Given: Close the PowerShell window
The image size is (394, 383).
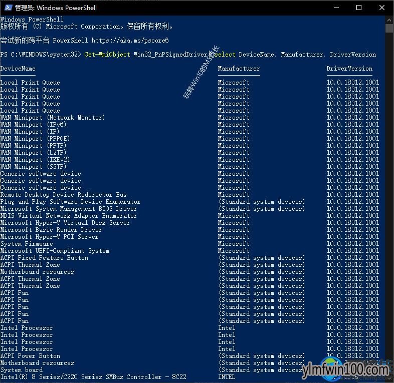Looking at the screenshot, I should click(x=381, y=8).
